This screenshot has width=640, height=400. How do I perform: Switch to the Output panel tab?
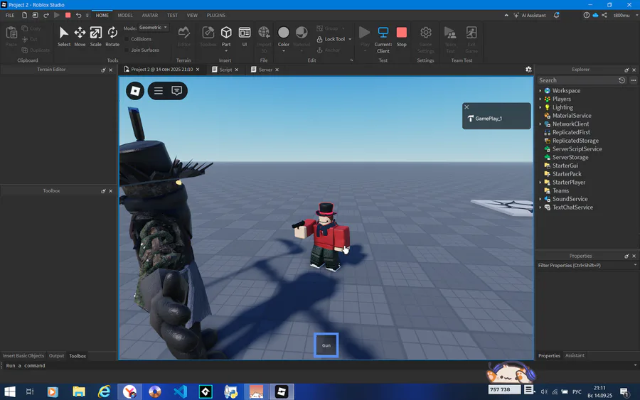click(x=56, y=355)
